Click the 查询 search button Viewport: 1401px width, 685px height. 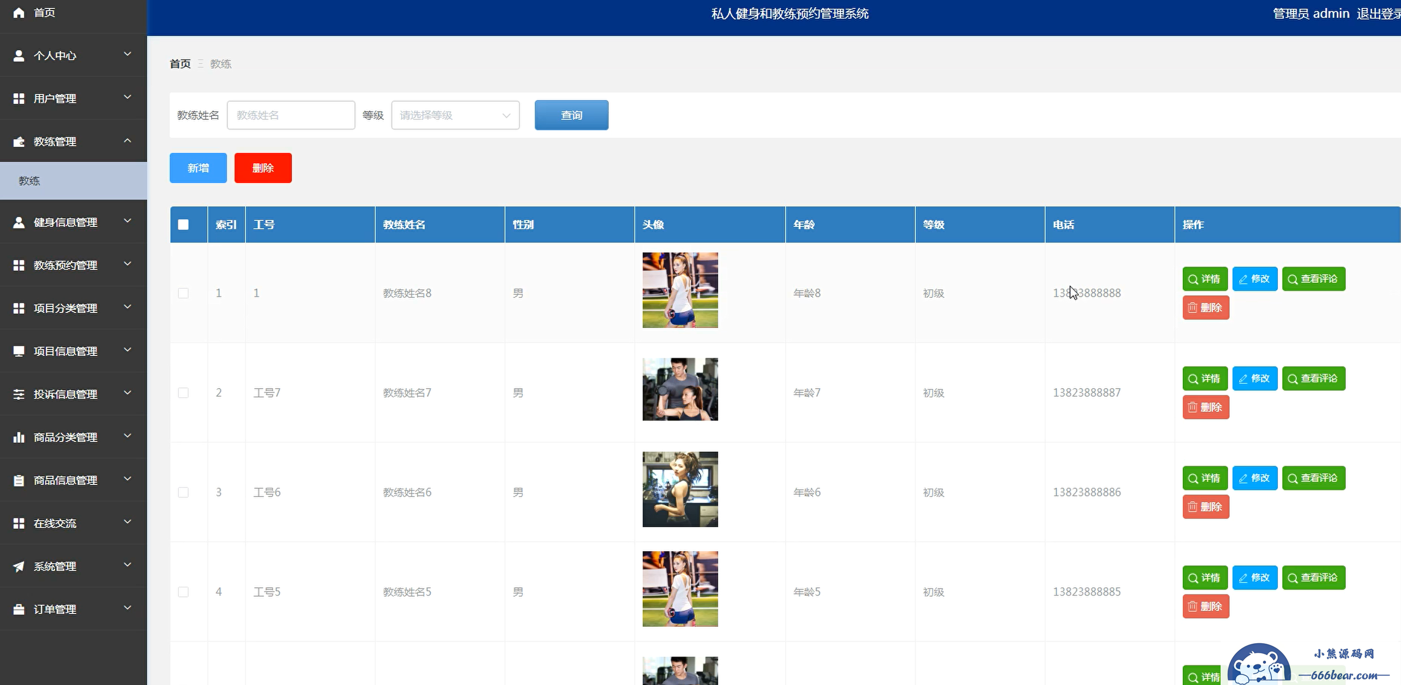click(571, 115)
